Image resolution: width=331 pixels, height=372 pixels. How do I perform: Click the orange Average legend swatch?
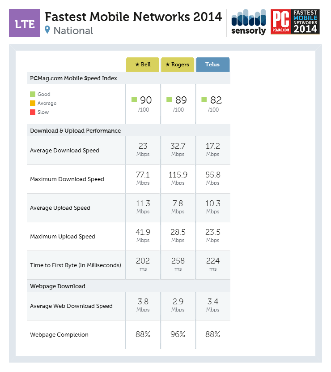point(33,103)
